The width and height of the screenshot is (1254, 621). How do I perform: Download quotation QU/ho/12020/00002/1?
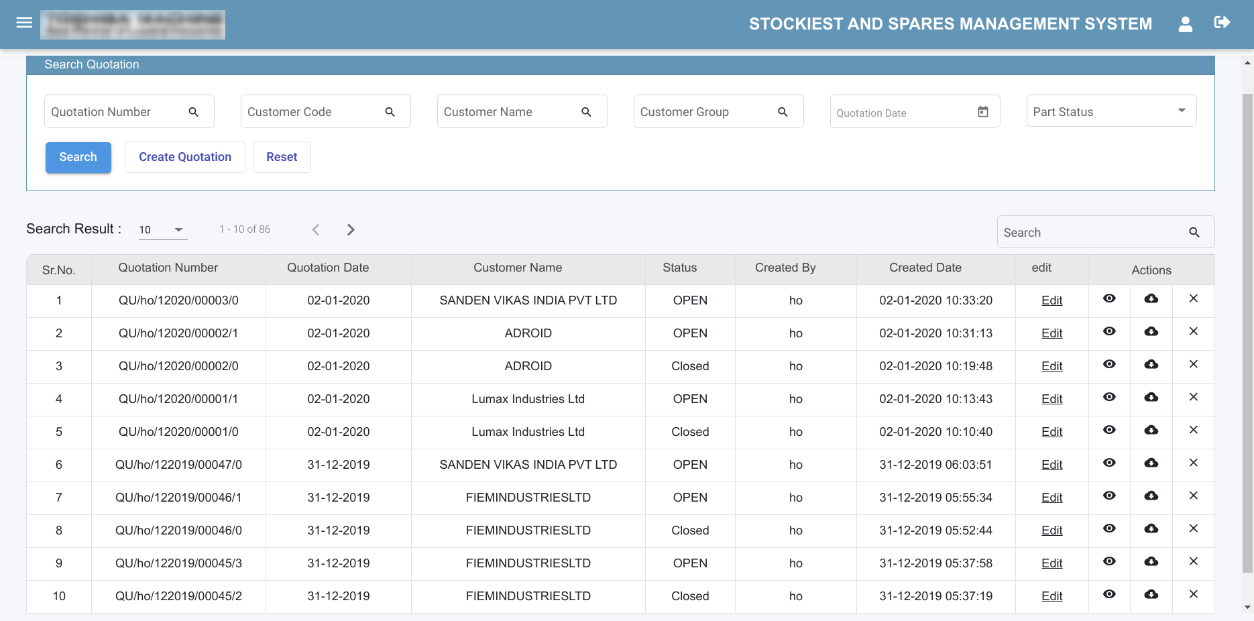tap(1151, 331)
